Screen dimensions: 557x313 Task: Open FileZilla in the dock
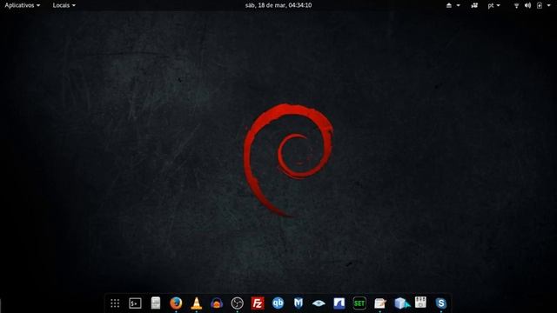258,303
